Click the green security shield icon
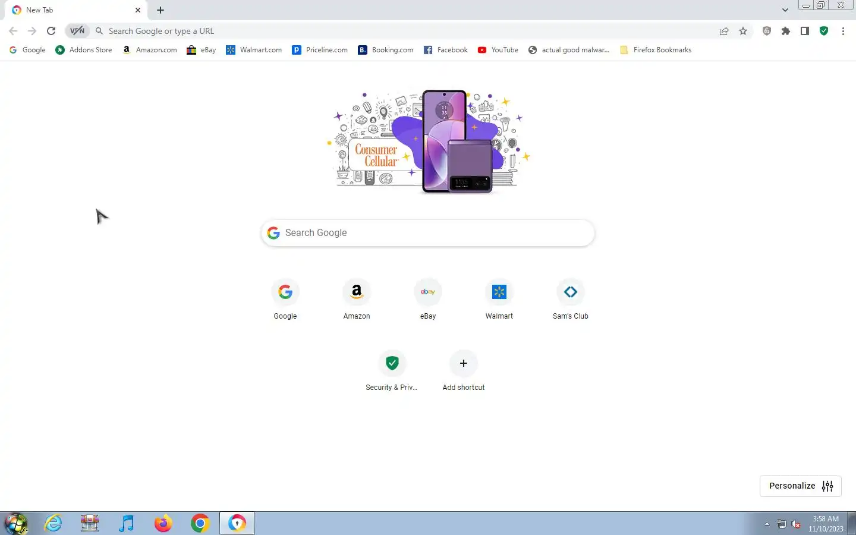Screen dimensions: 856x535 824,31
